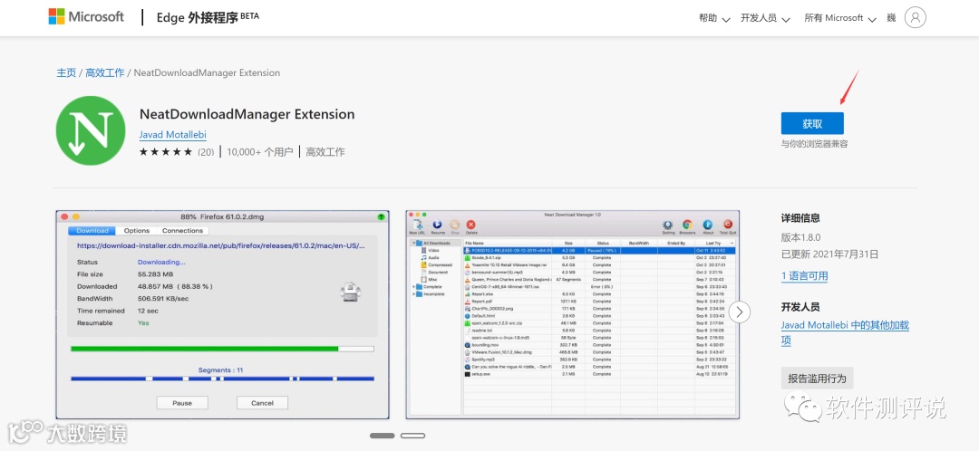Open the Edge 外接程序 home title
Screen dimensions: 979x451
point(208,17)
